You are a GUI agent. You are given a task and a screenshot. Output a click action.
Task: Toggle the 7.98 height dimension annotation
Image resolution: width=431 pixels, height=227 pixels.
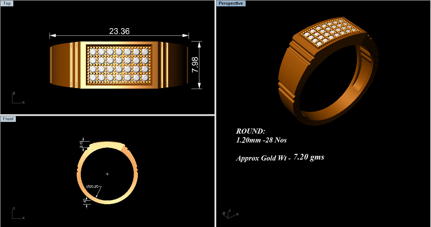(195, 65)
